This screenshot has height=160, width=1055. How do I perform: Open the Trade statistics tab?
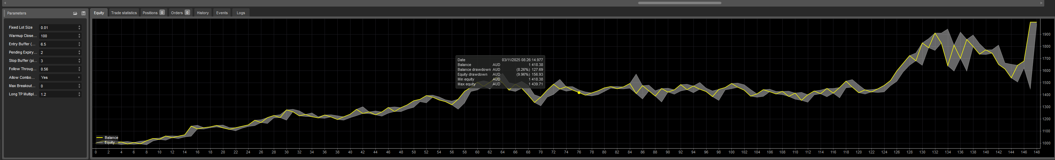click(124, 13)
